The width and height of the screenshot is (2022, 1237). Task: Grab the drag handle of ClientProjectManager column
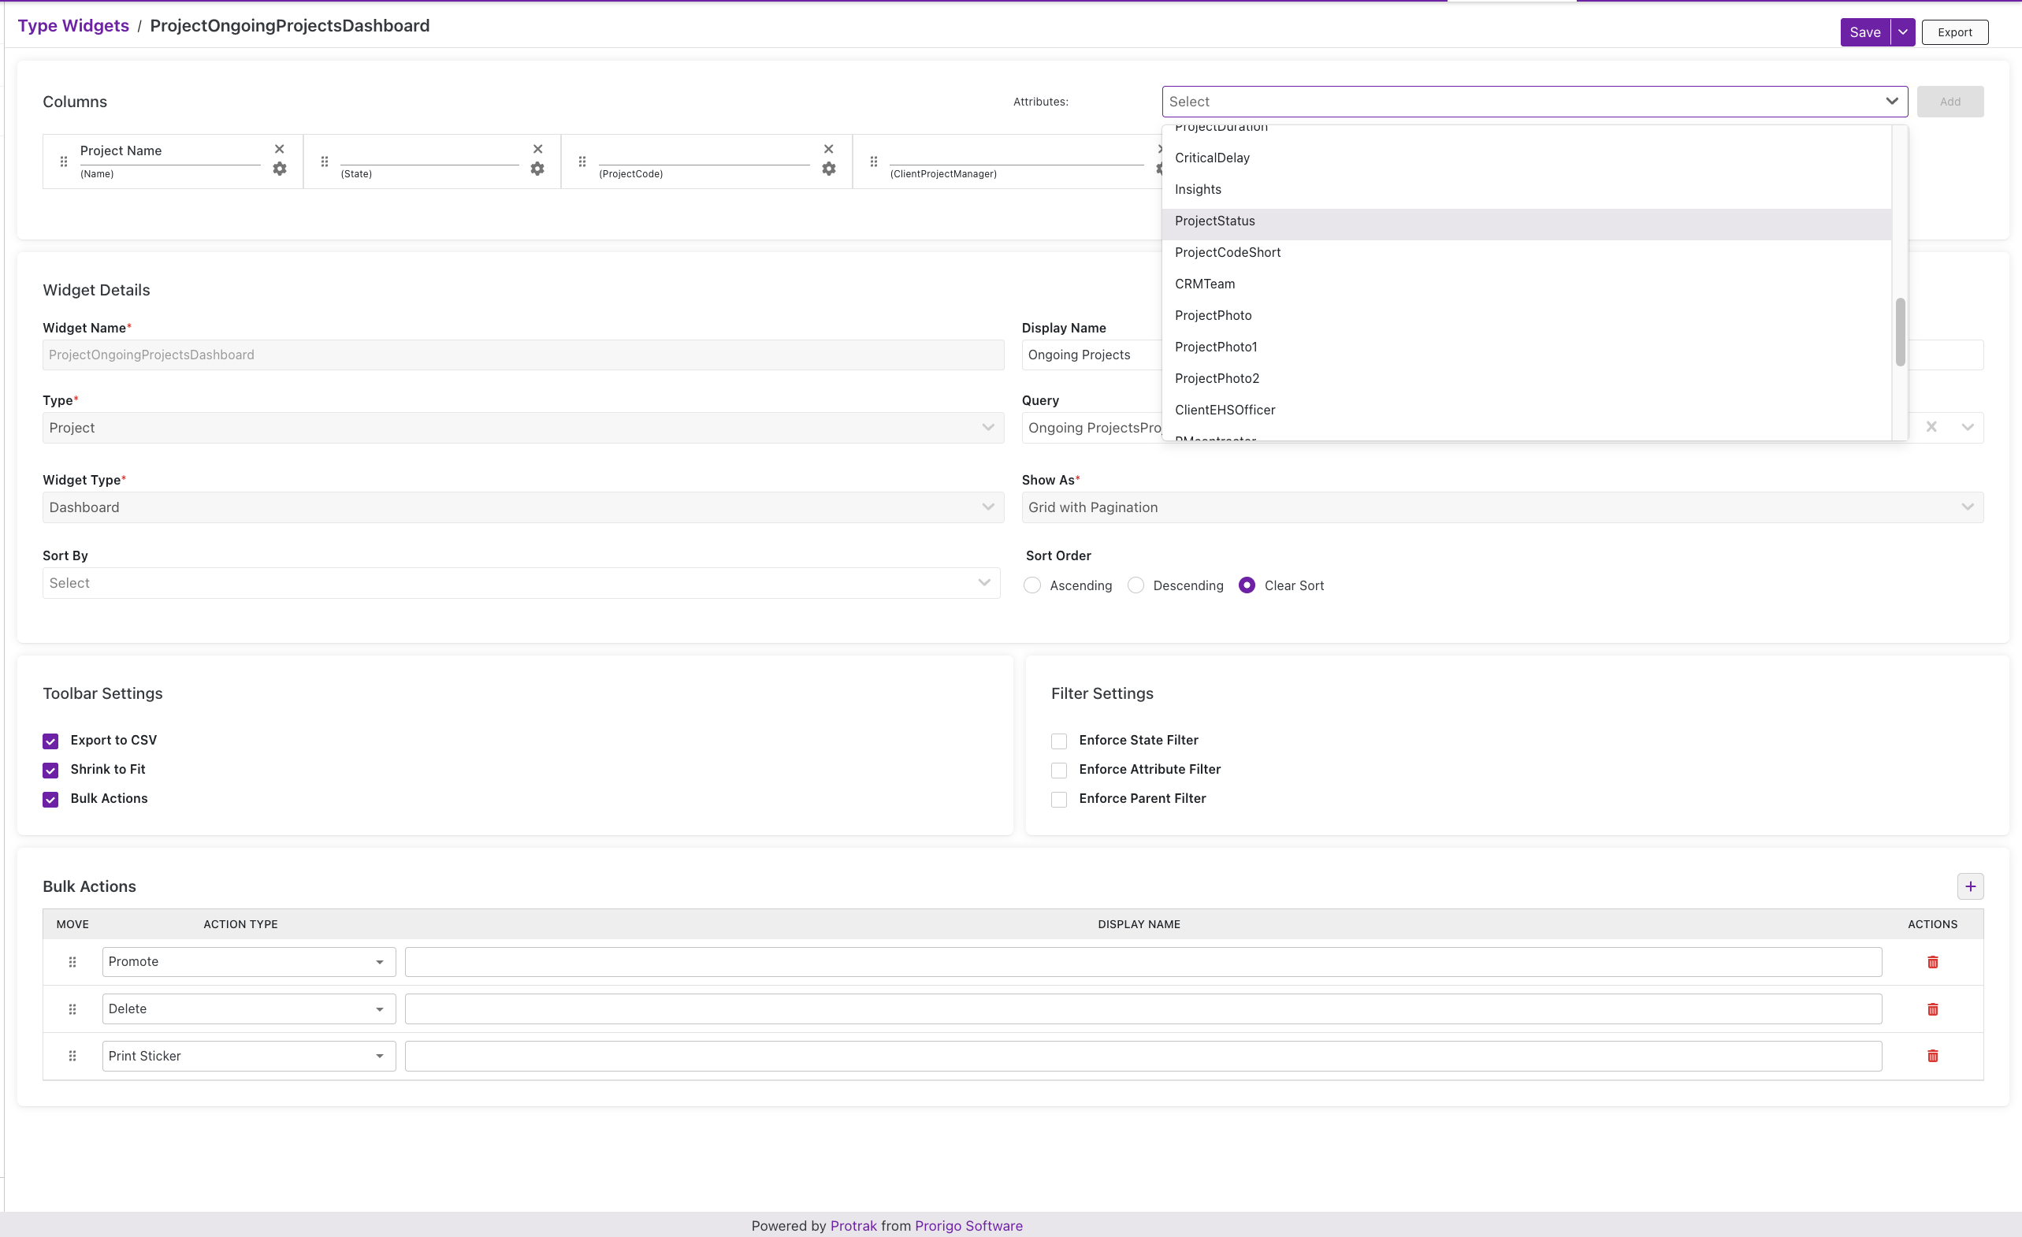click(x=873, y=162)
